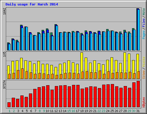This screenshot has width=147, height=114.
Task: Click day label 13 on the x-axis
Action: (x=60, y=111)
